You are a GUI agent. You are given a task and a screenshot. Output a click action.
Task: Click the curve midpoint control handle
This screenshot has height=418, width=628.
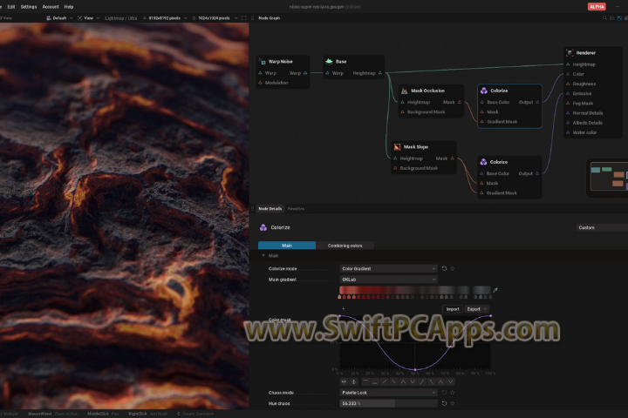(x=415, y=369)
